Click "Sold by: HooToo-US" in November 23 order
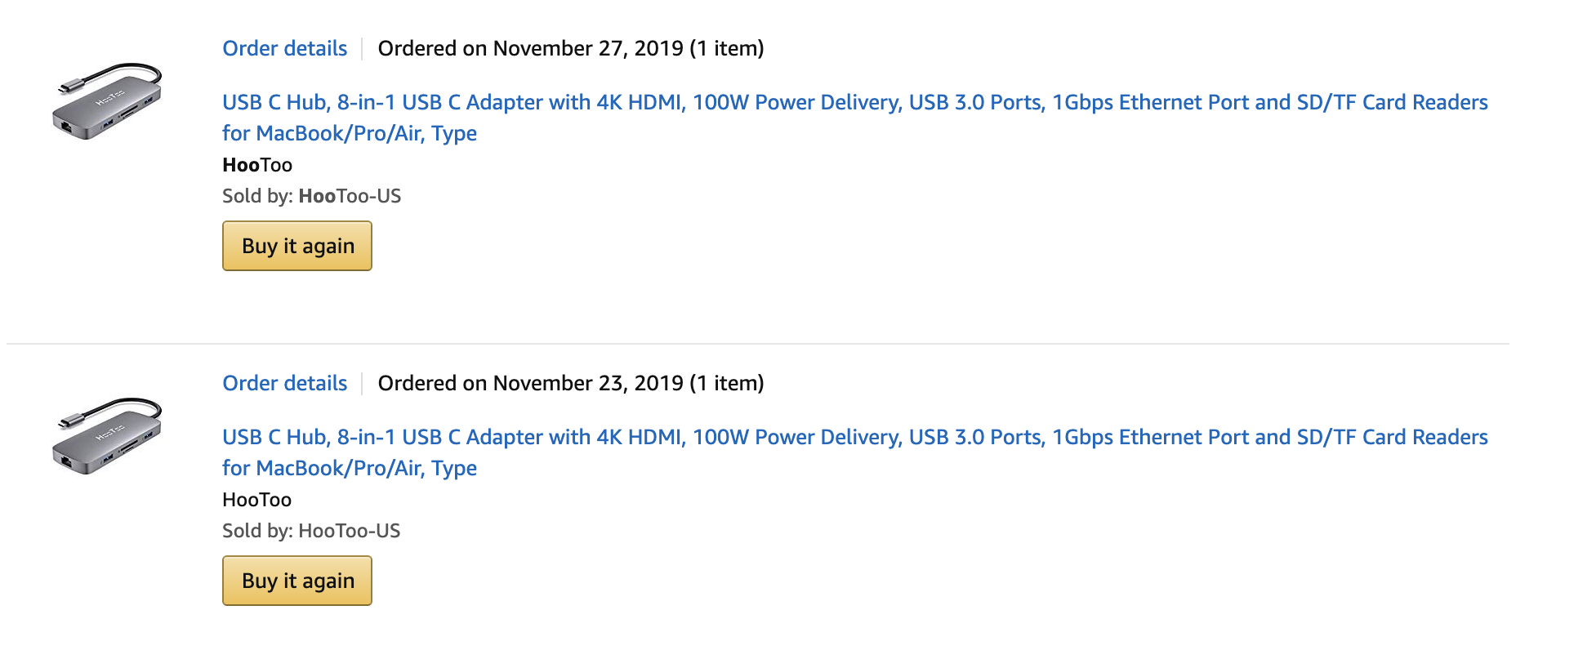 point(311,531)
